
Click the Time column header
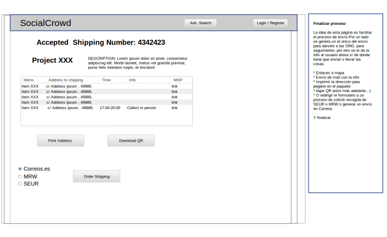coord(106,80)
